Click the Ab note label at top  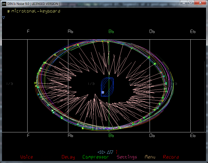[x=70, y=31]
